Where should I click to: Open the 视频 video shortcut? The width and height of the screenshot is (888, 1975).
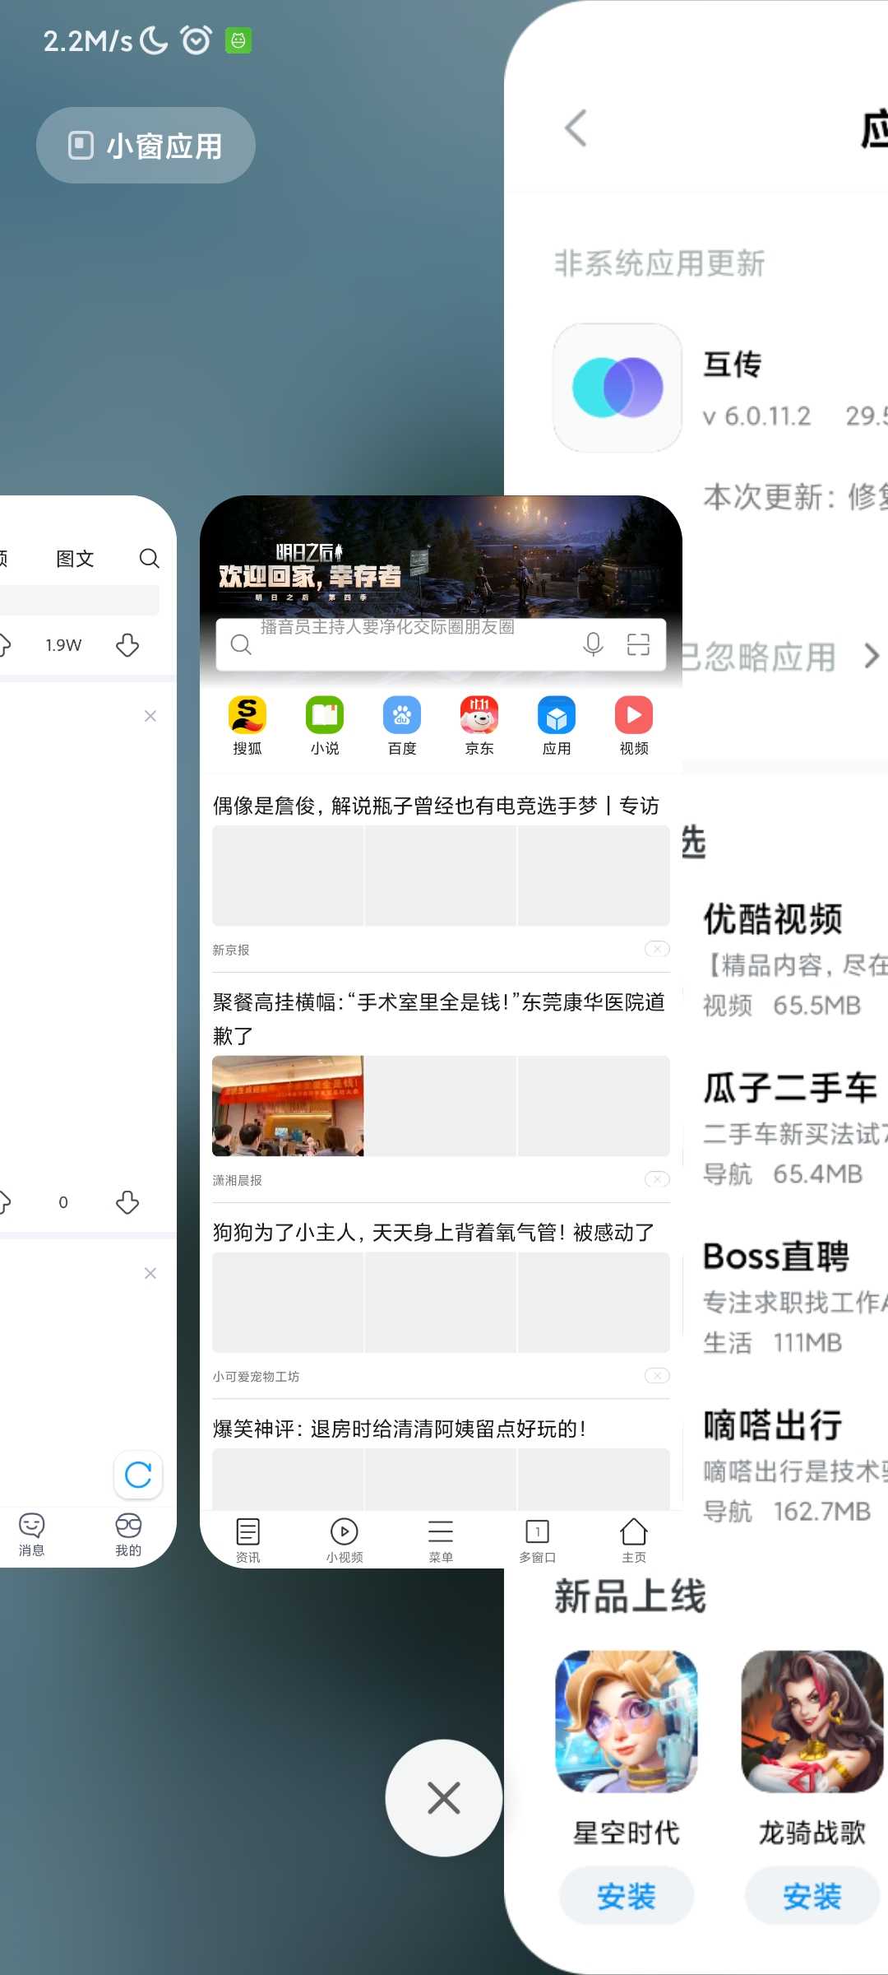(x=634, y=725)
